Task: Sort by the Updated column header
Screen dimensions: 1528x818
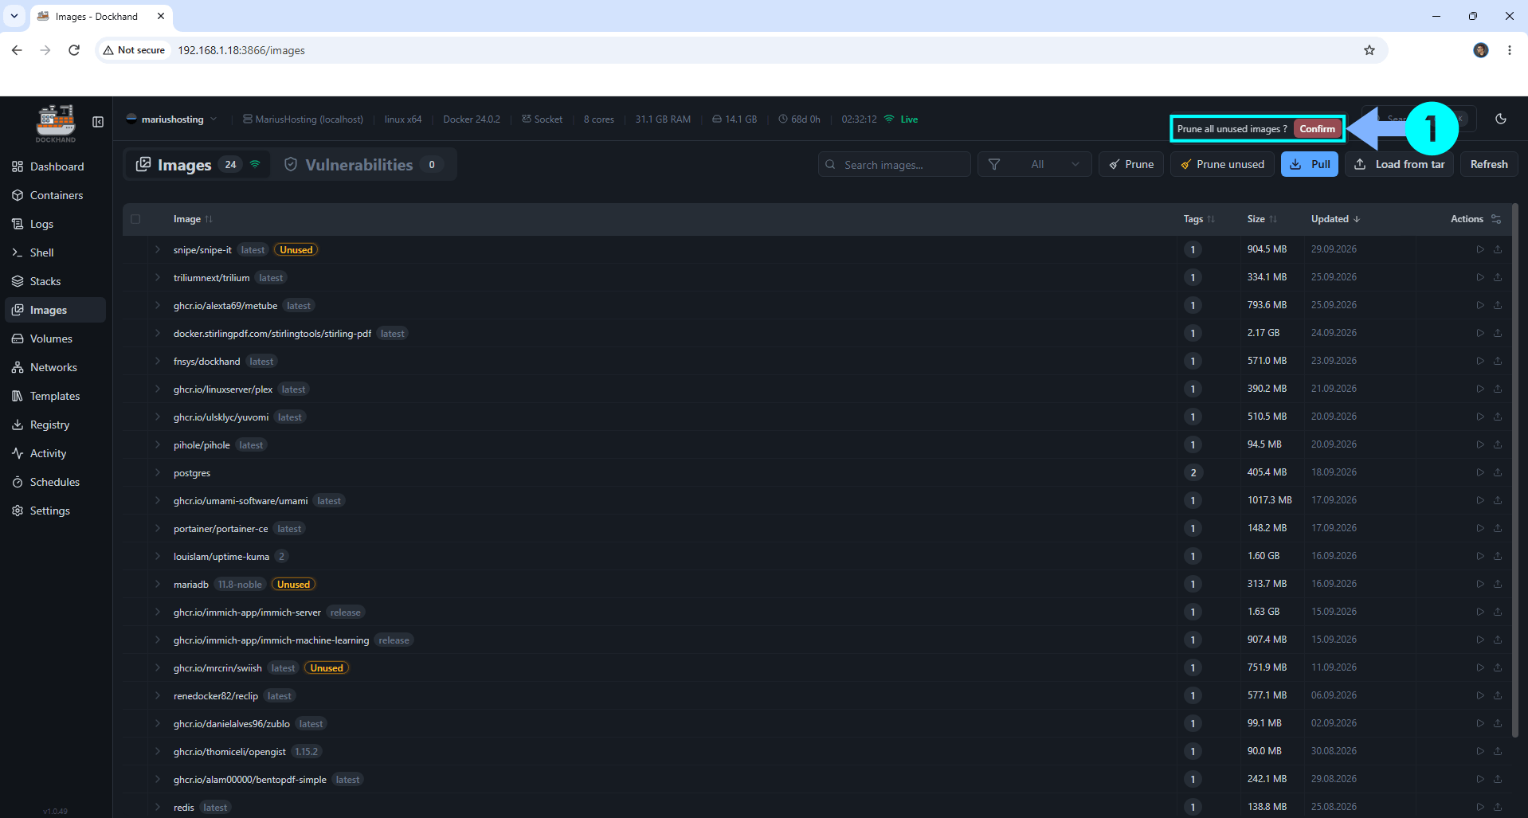Action: (1335, 219)
